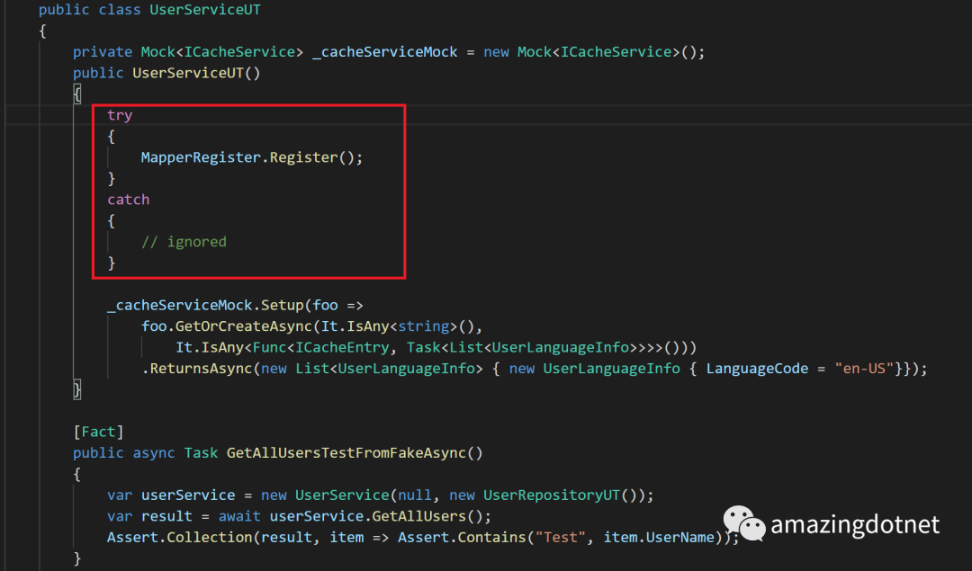Click the 'await' keyword

239,516
